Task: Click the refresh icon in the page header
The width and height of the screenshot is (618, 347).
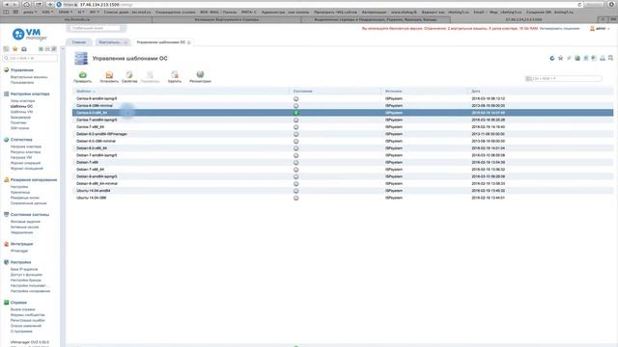Action: (x=552, y=58)
